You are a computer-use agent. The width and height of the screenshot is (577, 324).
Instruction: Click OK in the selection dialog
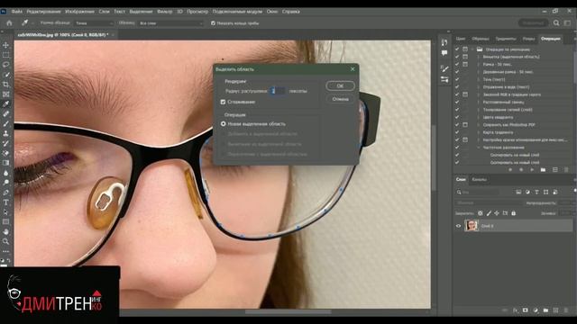(340, 85)
